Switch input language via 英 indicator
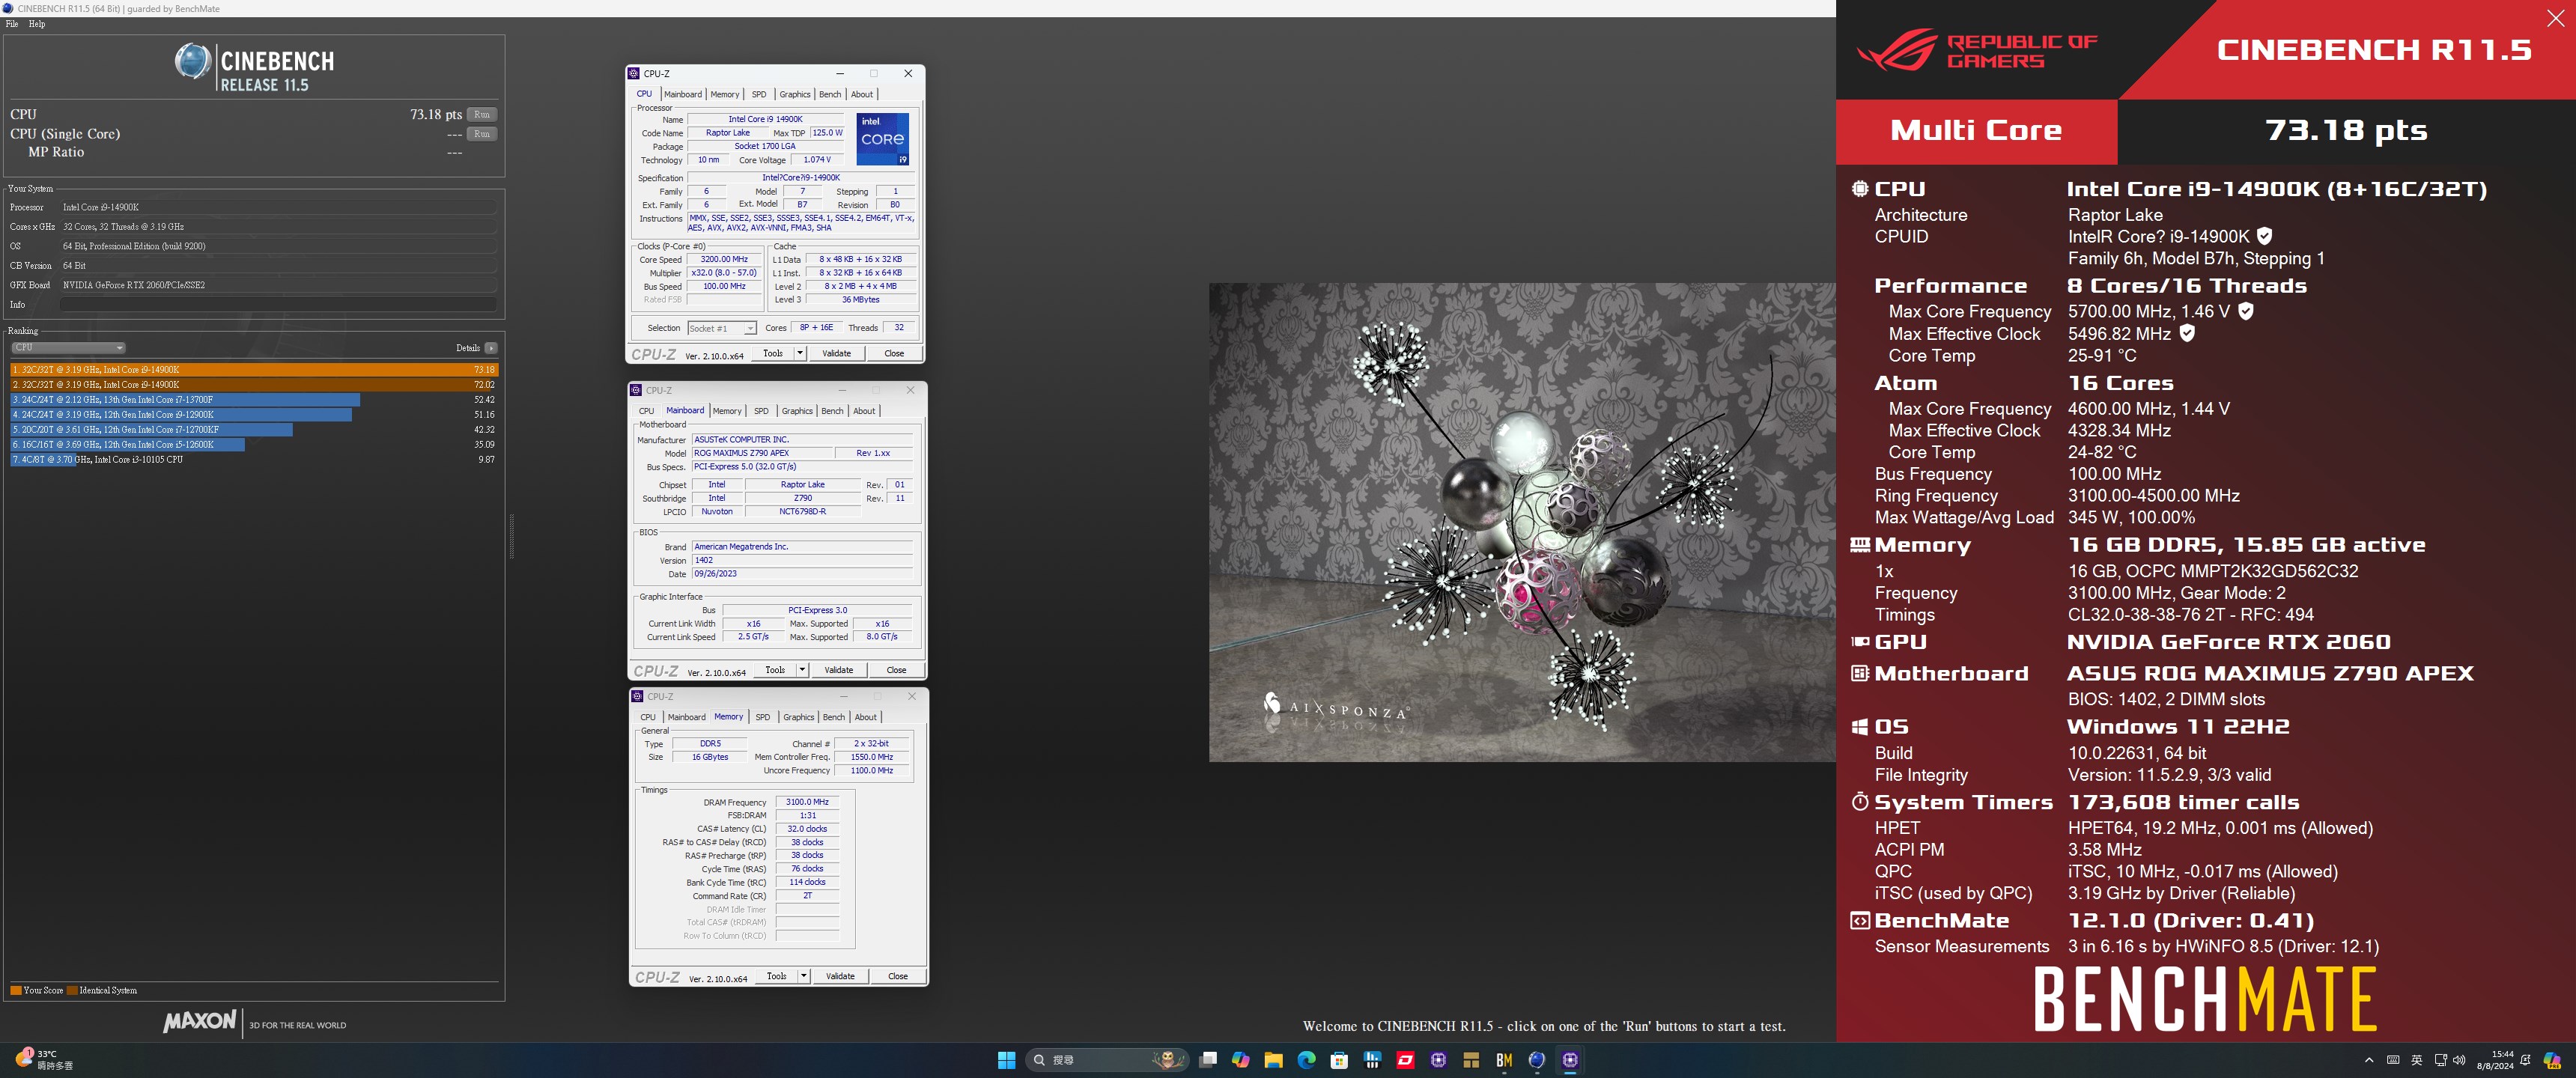The image size is (2576, 1078). [2417, 1060]
